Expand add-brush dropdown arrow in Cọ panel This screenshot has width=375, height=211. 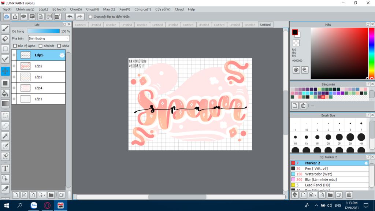315,195
